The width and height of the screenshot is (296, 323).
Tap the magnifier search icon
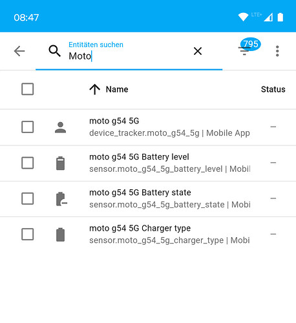pyautogui.click(x=54, y=51)
